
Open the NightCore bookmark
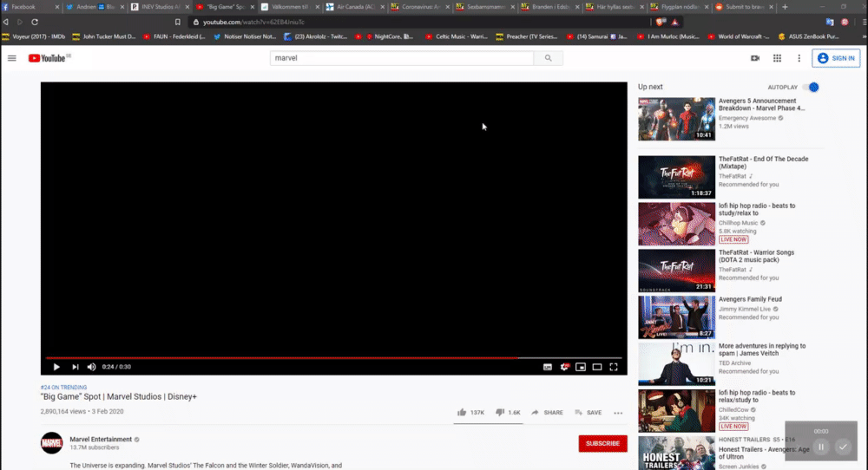tap(389, 37)
